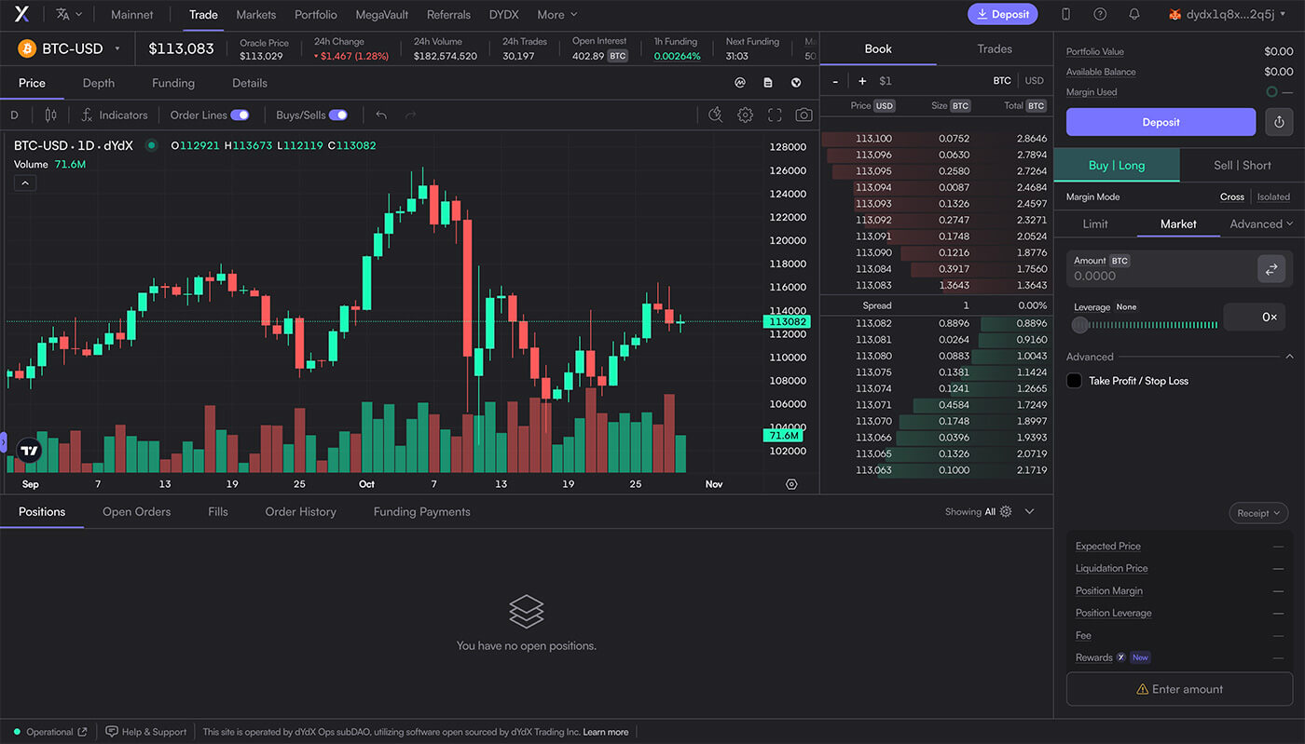The image size is (1305, 744).
Task: Click the mobile phone icon in header
Action: [1066, 15]
